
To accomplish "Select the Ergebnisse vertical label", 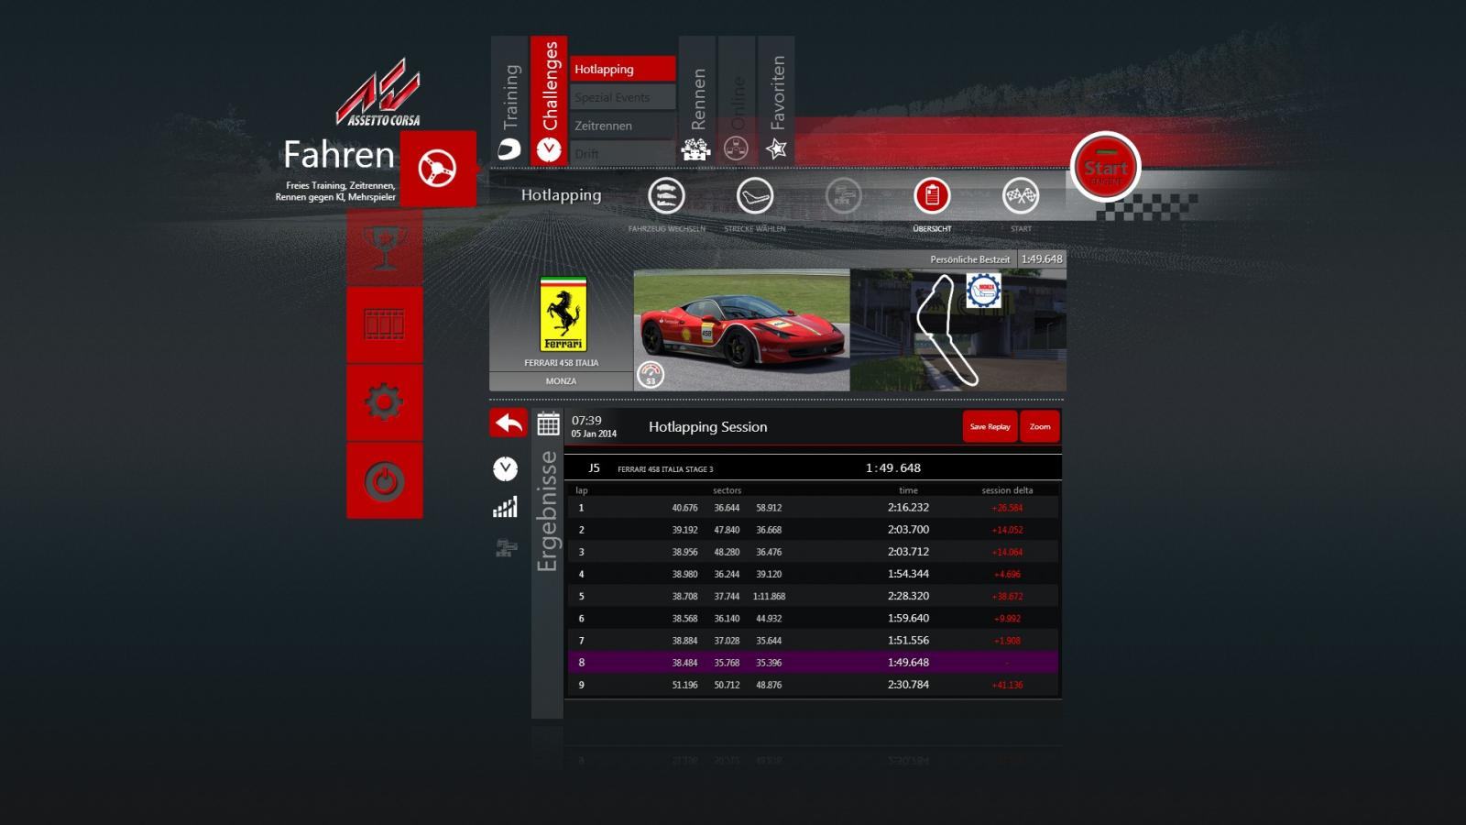I will click(x=547, y=511).
